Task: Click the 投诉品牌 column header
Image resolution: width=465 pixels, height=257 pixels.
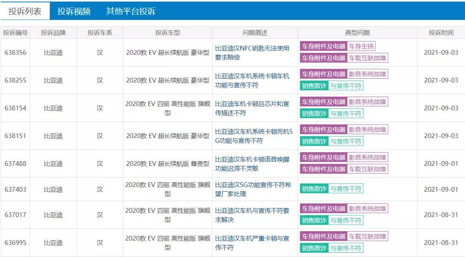Action: (x=53, y=33)
